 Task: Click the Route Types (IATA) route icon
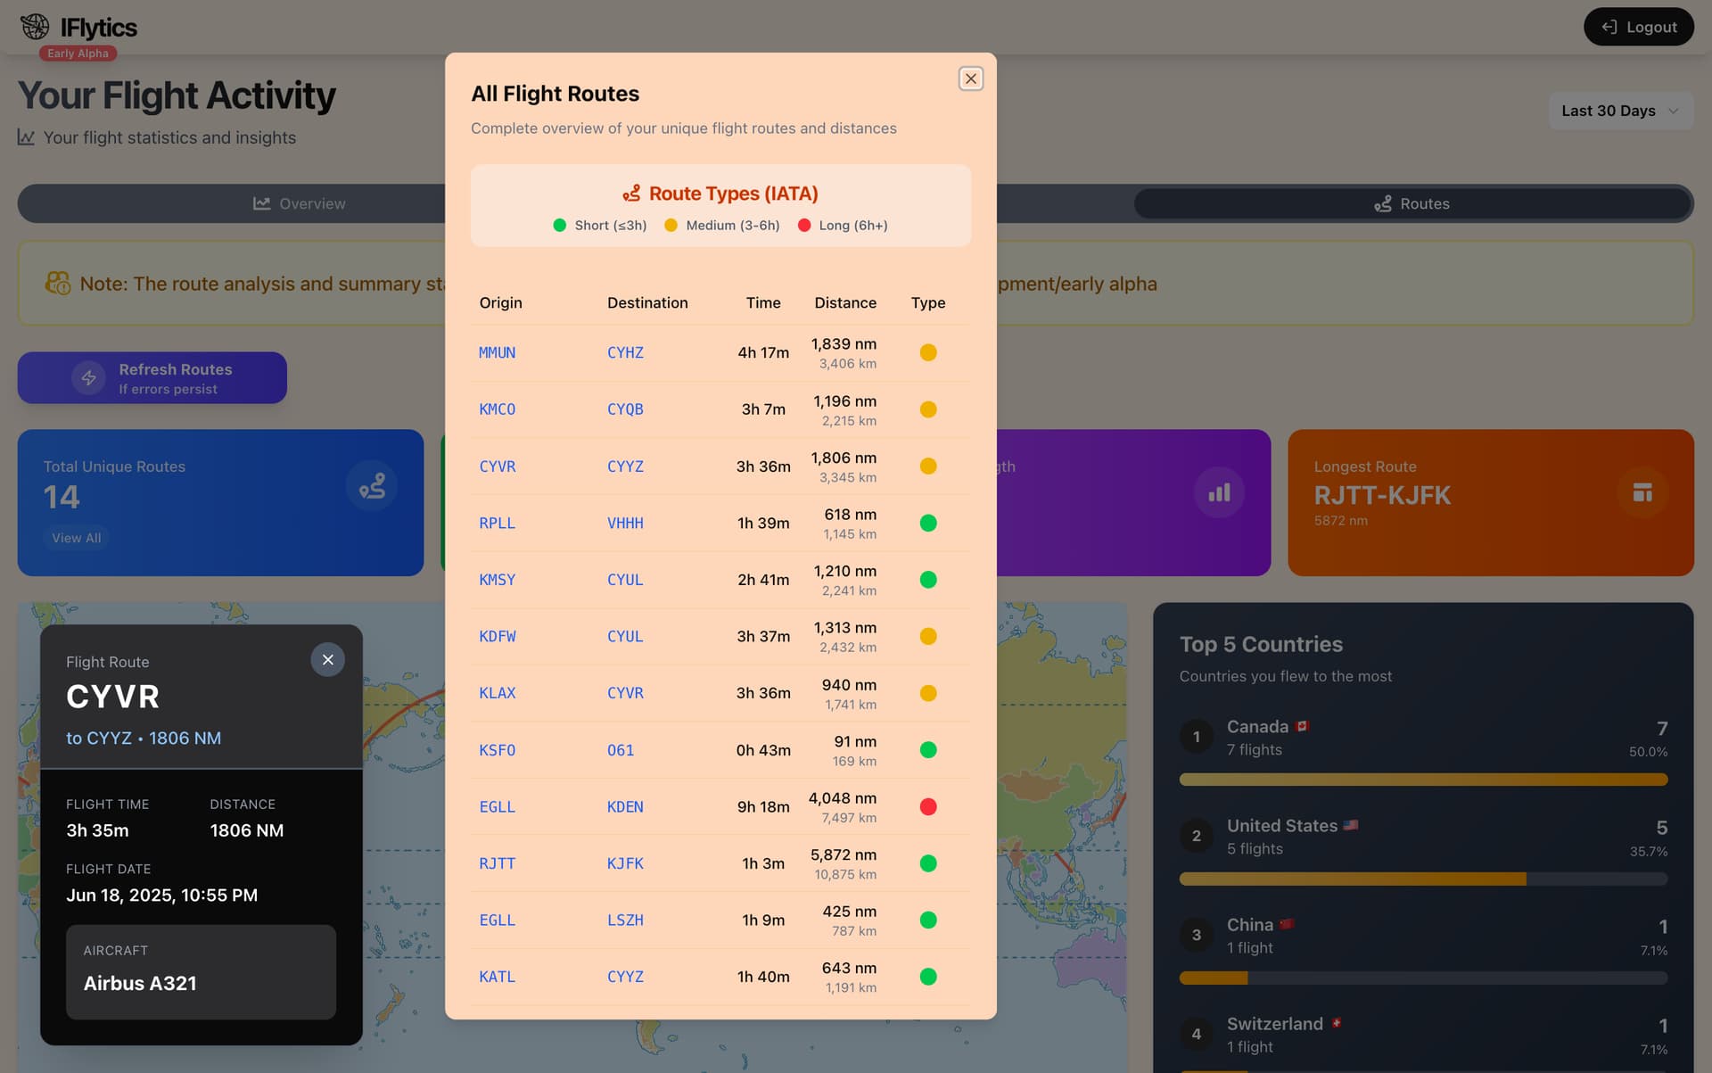[x=631, y=194]
